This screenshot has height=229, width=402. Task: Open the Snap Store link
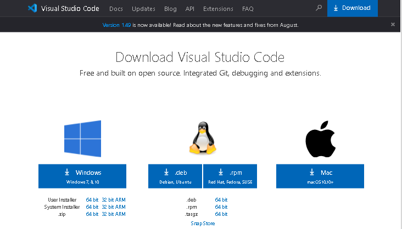click(203, 224)
